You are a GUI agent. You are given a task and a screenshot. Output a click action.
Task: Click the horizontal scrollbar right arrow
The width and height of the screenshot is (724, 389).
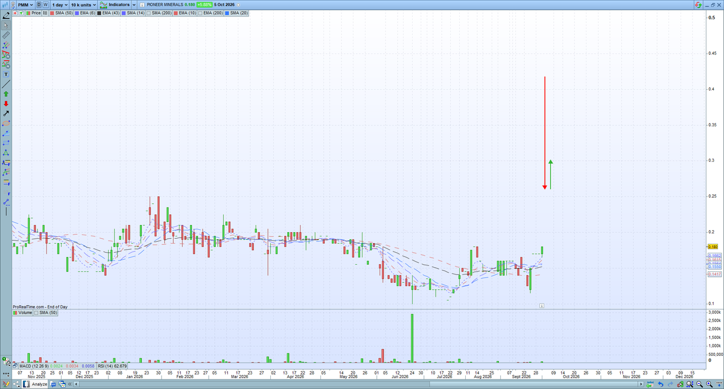[x=641, y=384]
